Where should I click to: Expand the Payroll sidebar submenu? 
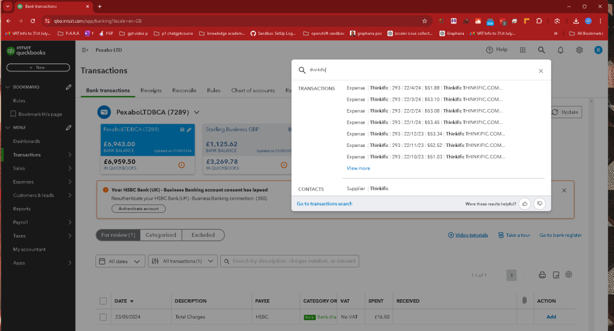(70, 222)
